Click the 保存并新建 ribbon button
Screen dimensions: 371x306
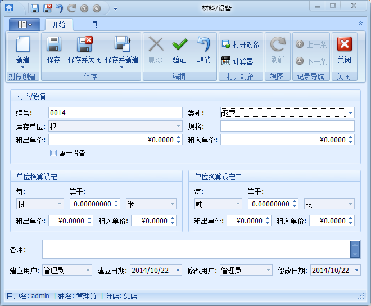coord(121,52)
